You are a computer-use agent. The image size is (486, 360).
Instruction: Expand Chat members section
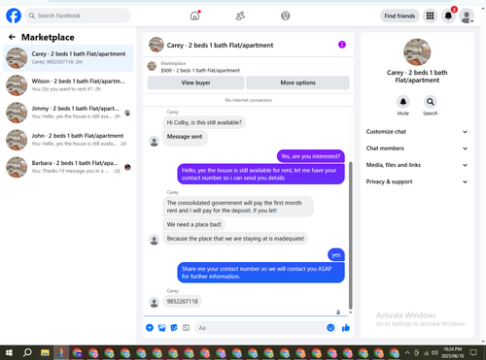tap(417, 148)
